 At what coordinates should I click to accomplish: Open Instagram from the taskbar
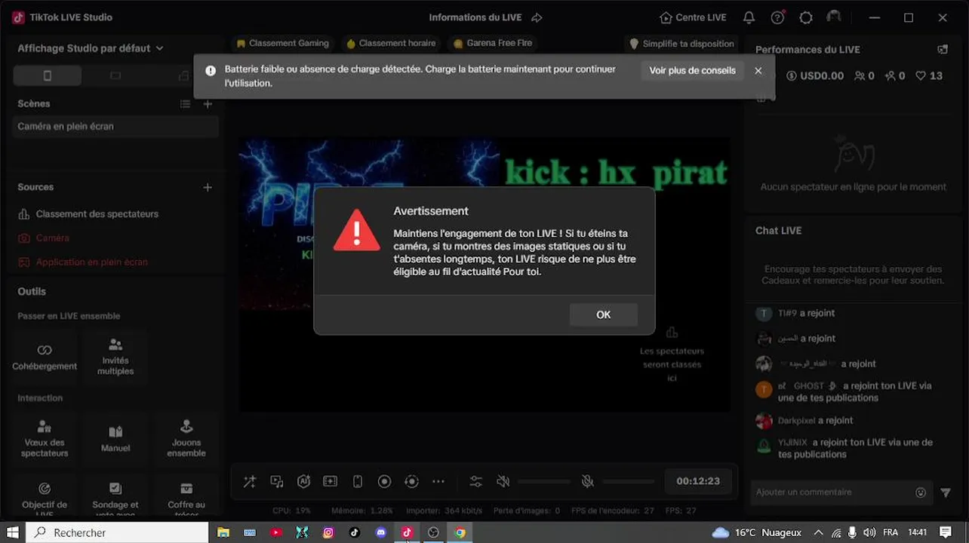tap(328, 532)
